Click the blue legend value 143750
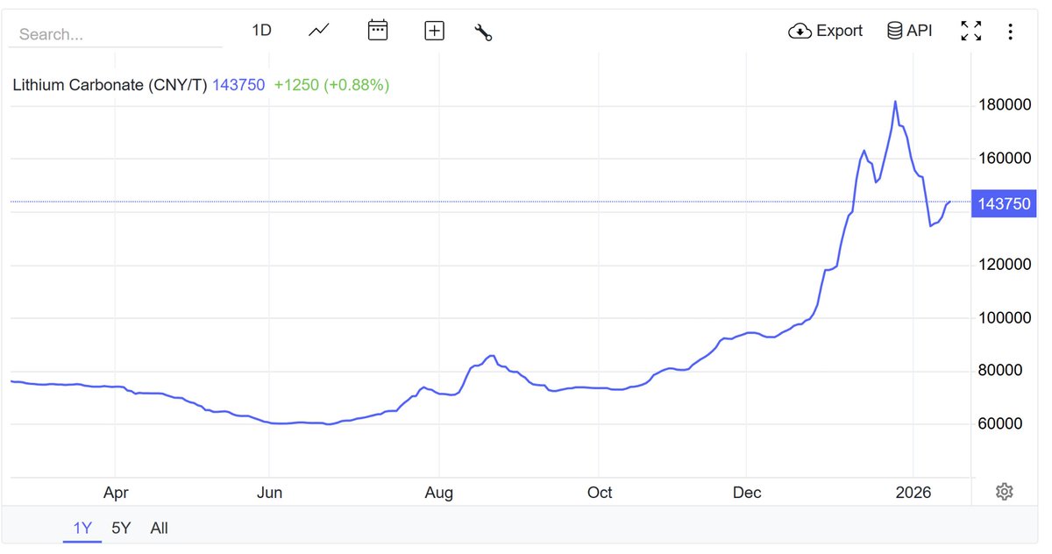Image resolution: width=1052 pixels, height=554 pixels. pyautogui.click(x=238, y=85)
